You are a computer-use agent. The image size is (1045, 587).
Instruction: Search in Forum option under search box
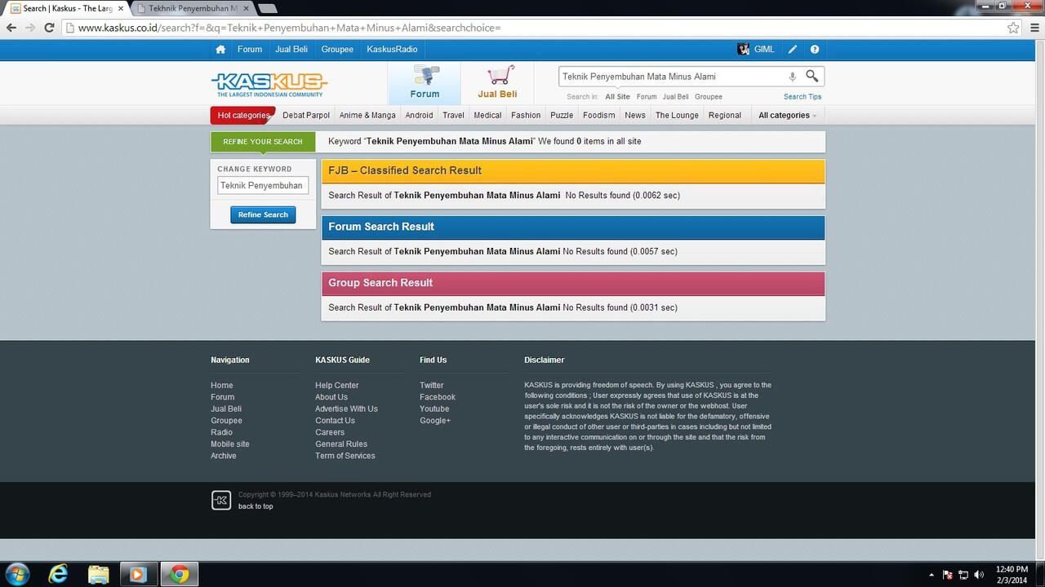[647, 96]
